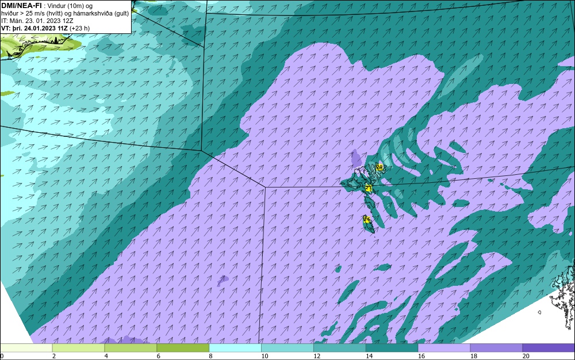Click the legend scale label '0'
Screen dimensions: 575x360
click(2, 356)
